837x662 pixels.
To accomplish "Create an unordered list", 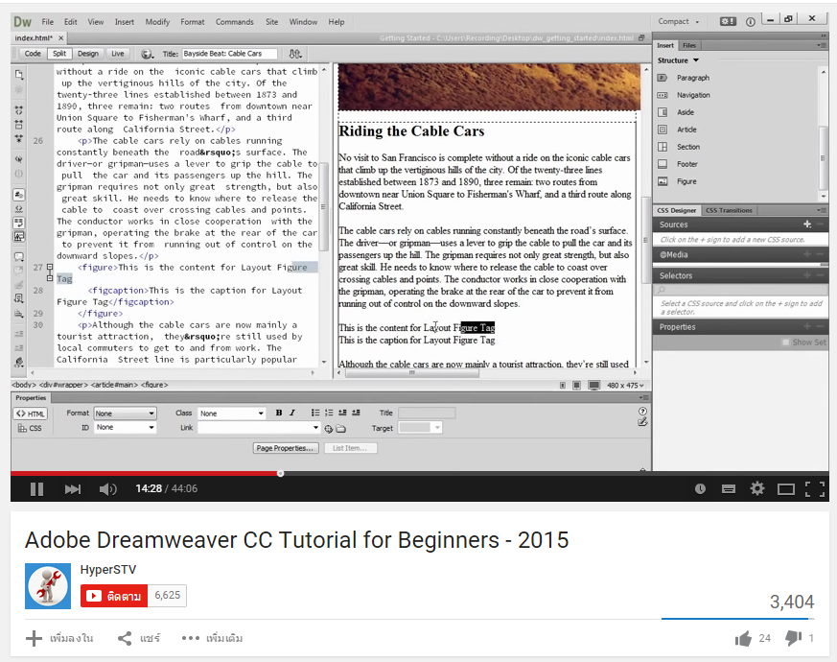I will tap(315, 413).
